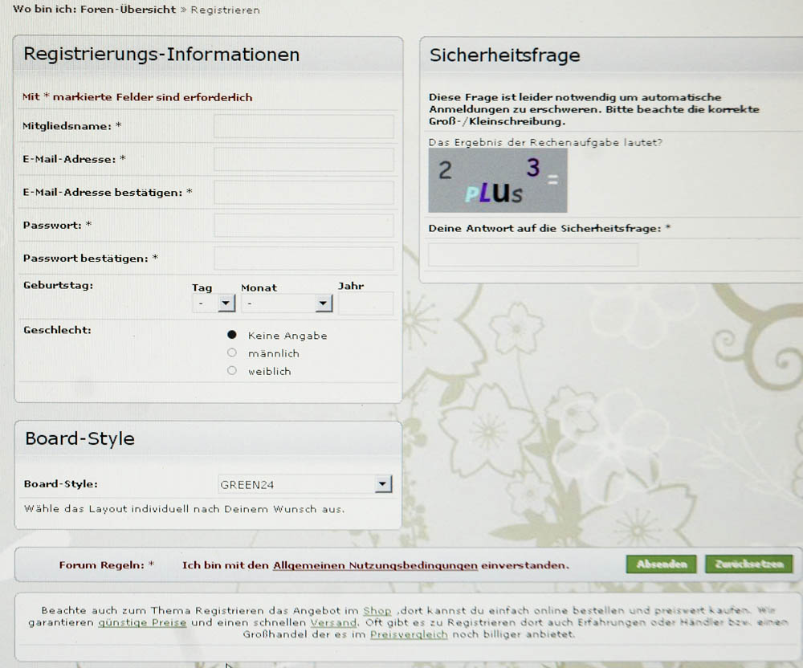Open the Tag birthday dropdown

click(214, 303)
